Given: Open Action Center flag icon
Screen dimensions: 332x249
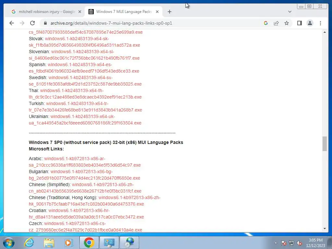Looking at the screenshot, I should pos(283,243).
